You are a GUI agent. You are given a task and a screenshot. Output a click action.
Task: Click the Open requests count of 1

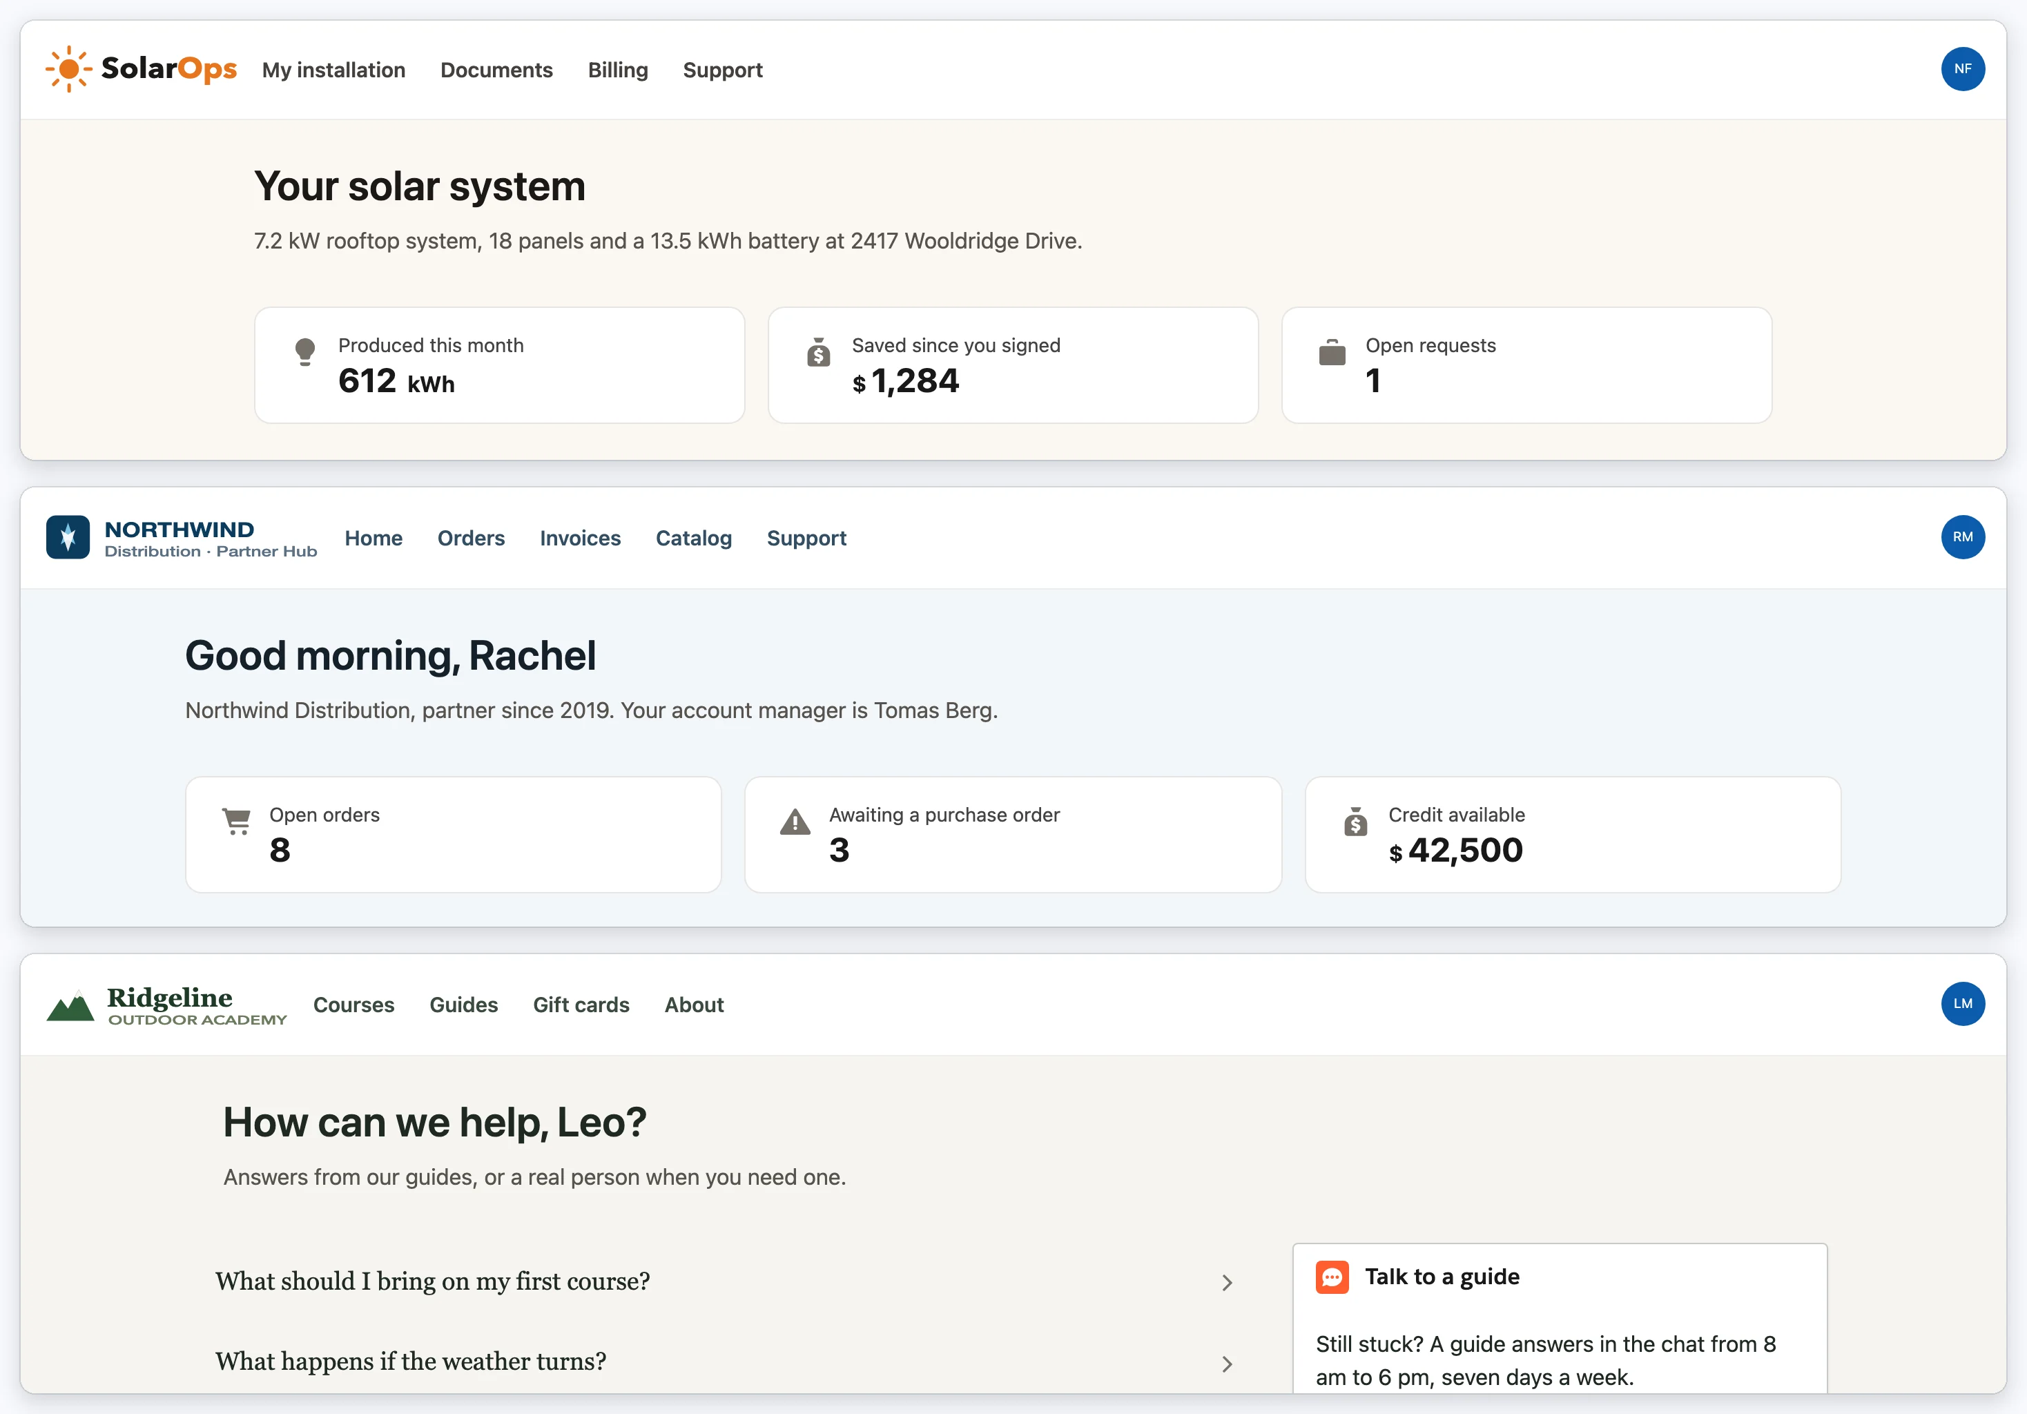click(x=1373, y=381)
